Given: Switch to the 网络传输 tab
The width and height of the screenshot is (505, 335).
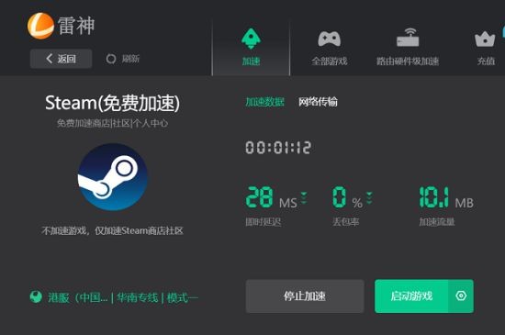Looking at the screenshot, I should [x=318, y=102].
